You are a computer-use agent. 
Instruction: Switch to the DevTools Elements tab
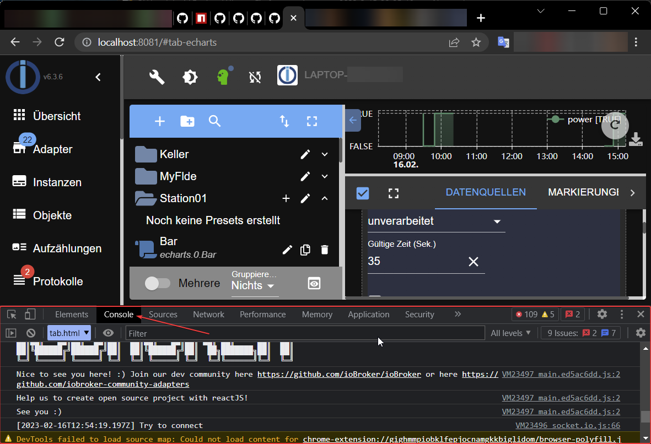pyautogui.click(x=72, y=315)
